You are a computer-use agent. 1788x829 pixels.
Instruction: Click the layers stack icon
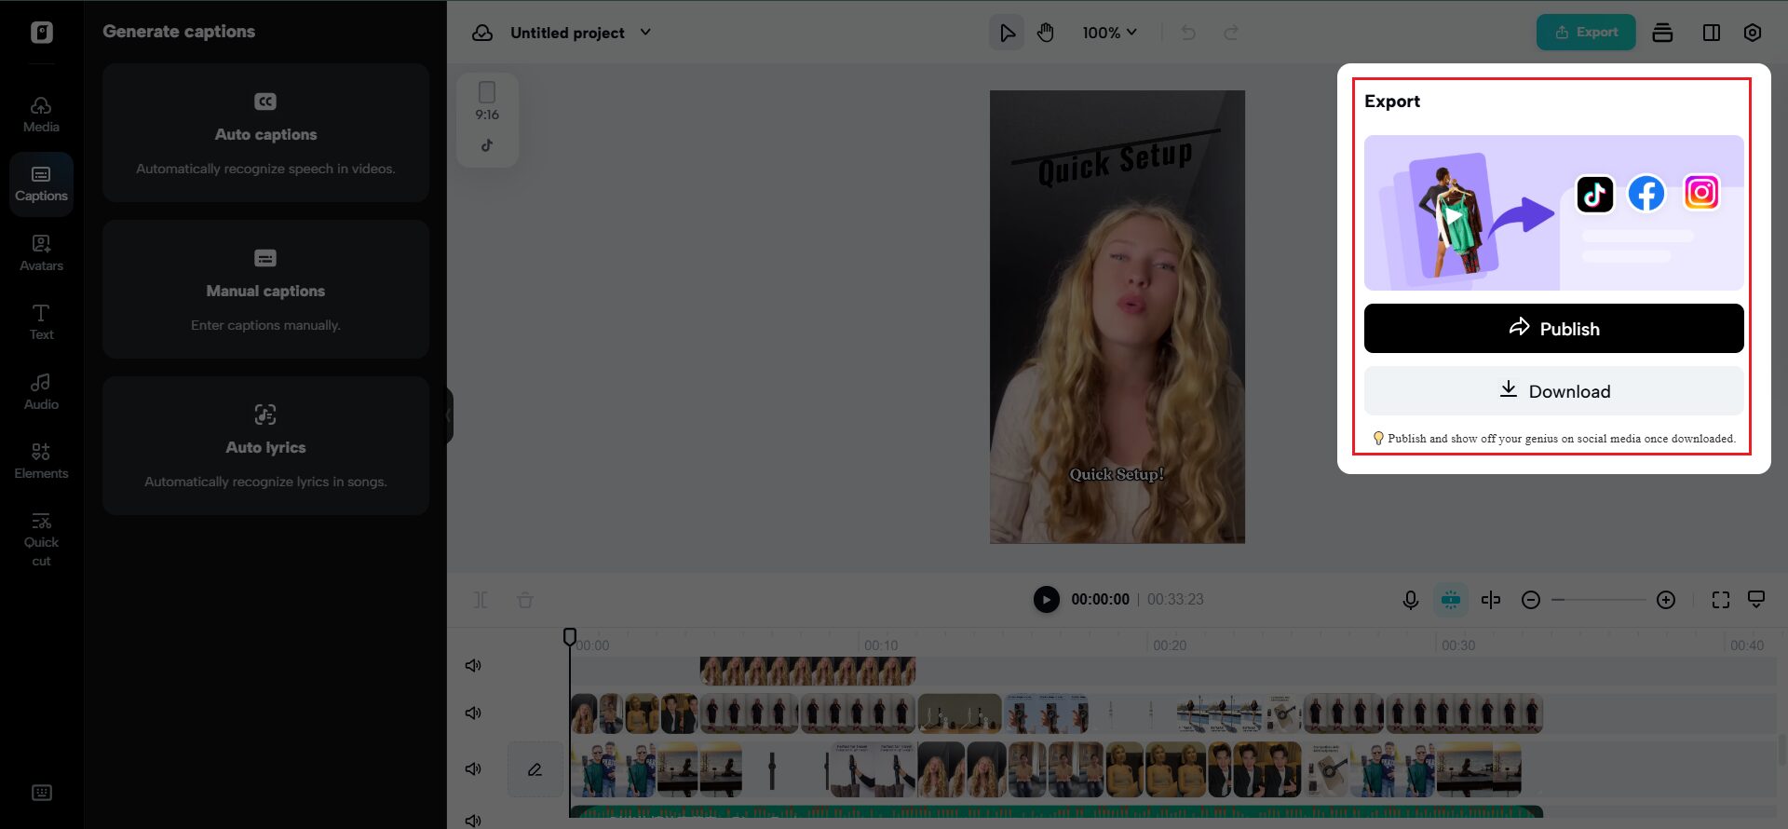pos(1662,33)
